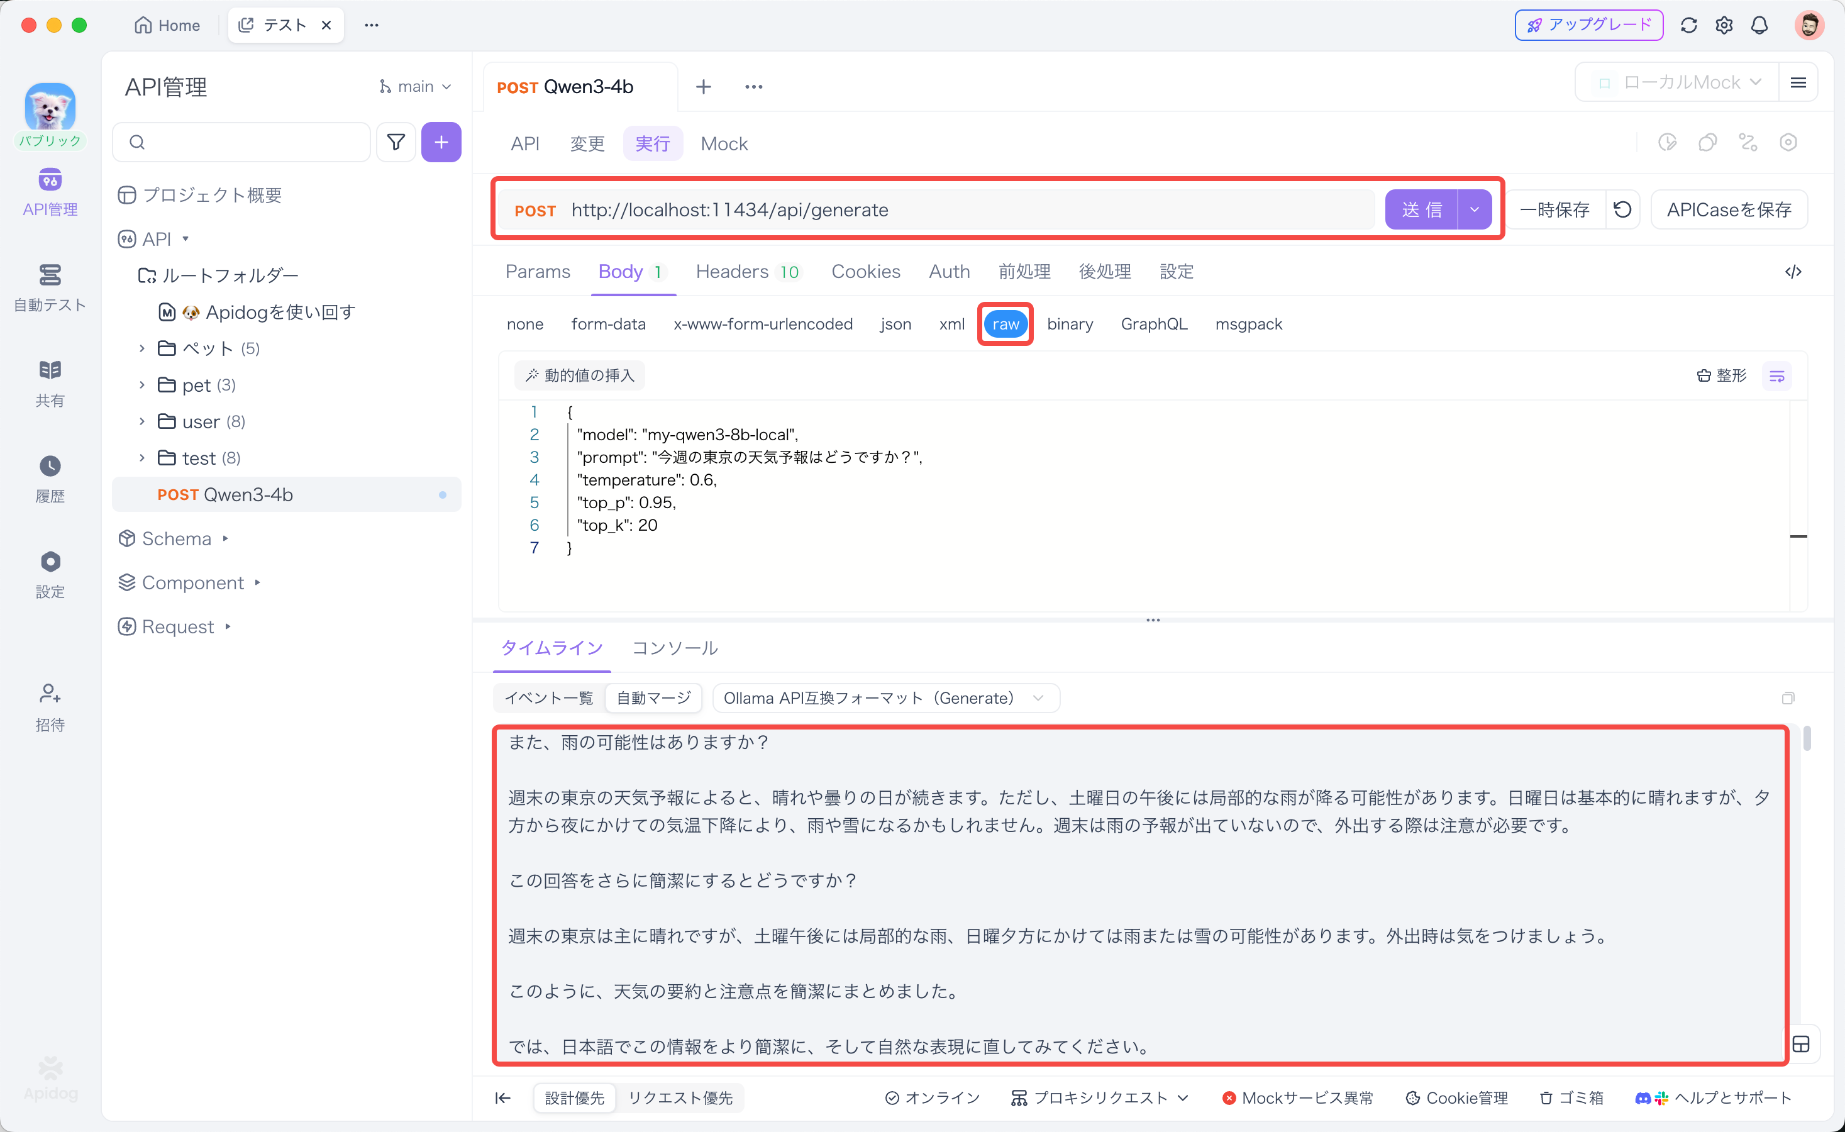The image size is (1845, 1132).
Task: Click the filter funnel icon
Action: pyautogui.click(x=396, y=142)
